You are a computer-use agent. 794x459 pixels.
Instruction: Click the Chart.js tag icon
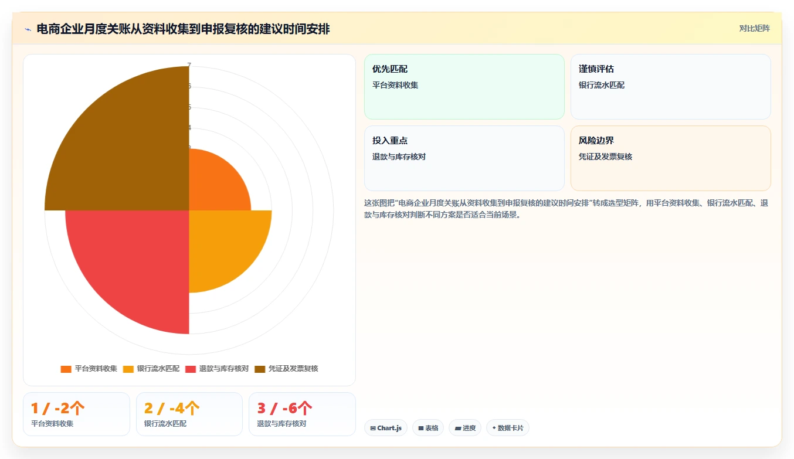(373, 429)
